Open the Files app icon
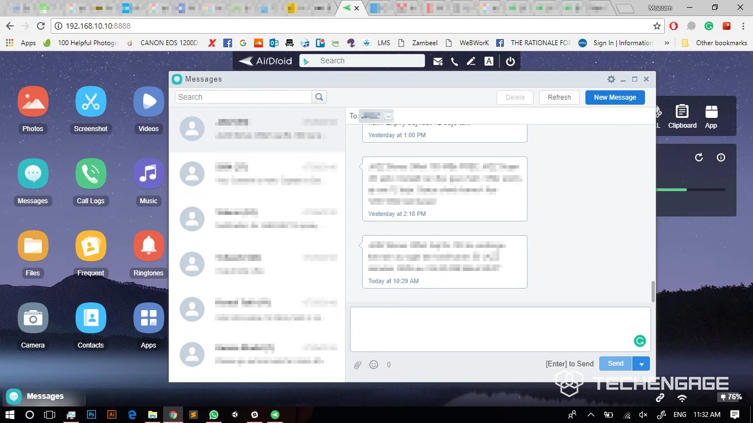Screen dimensions: 753x423 (33, 246)
